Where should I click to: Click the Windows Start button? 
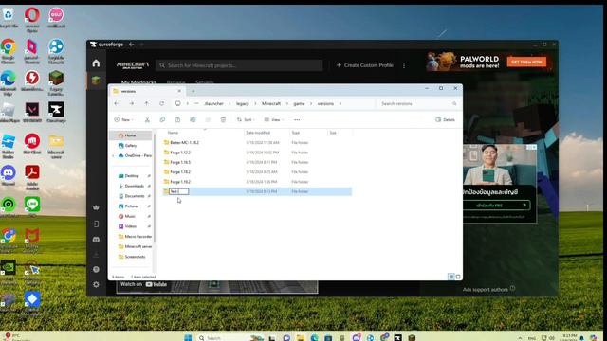[x=188, y=337]
